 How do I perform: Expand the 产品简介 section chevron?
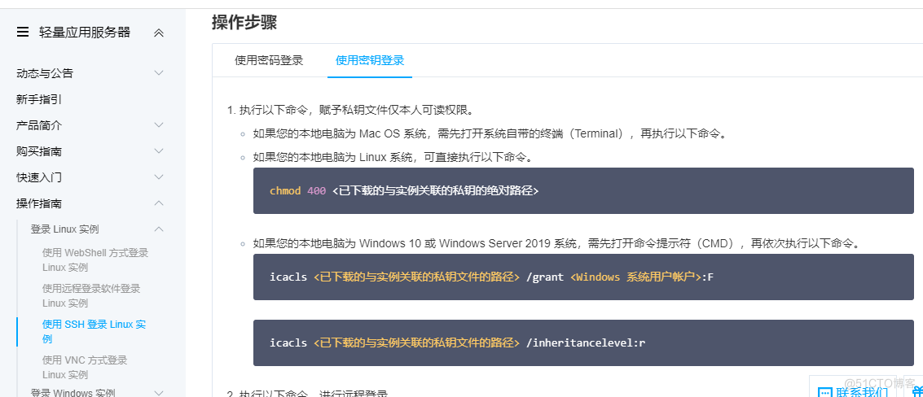158,124
